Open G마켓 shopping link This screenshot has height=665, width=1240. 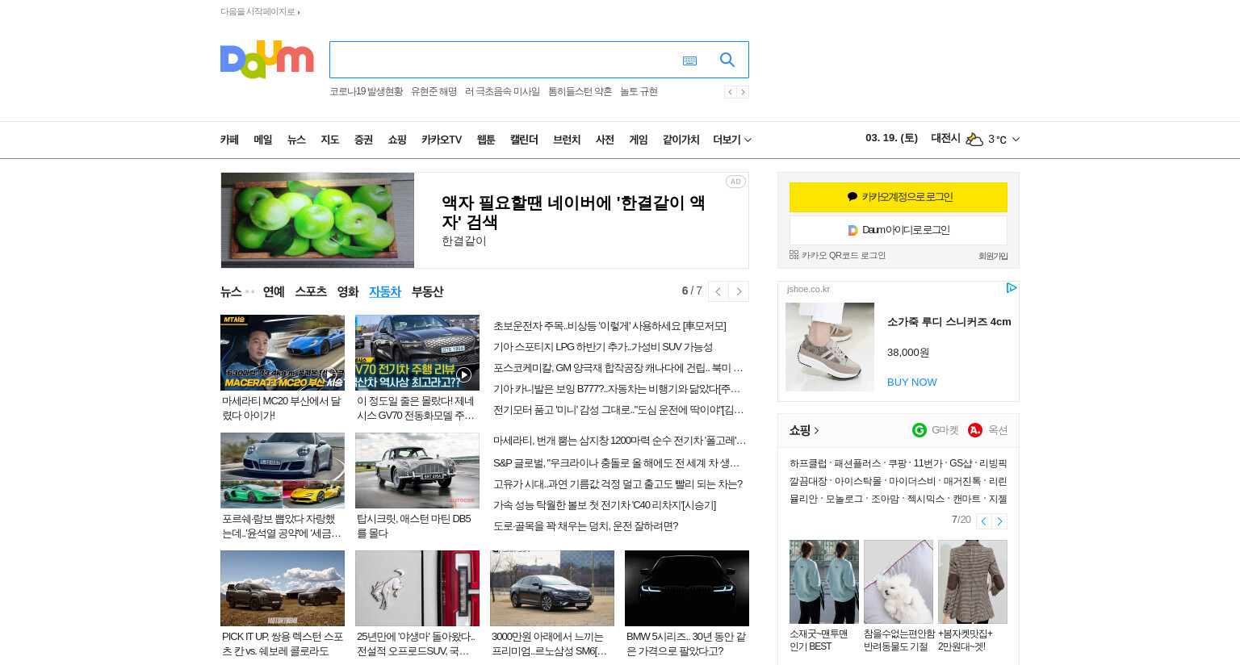[x=936, y=430]
